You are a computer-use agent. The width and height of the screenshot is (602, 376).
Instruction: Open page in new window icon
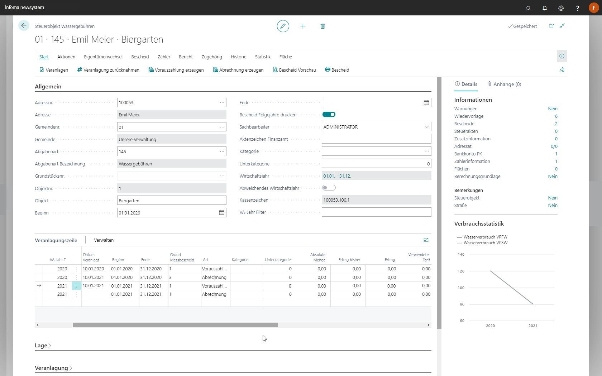[551, 26]
